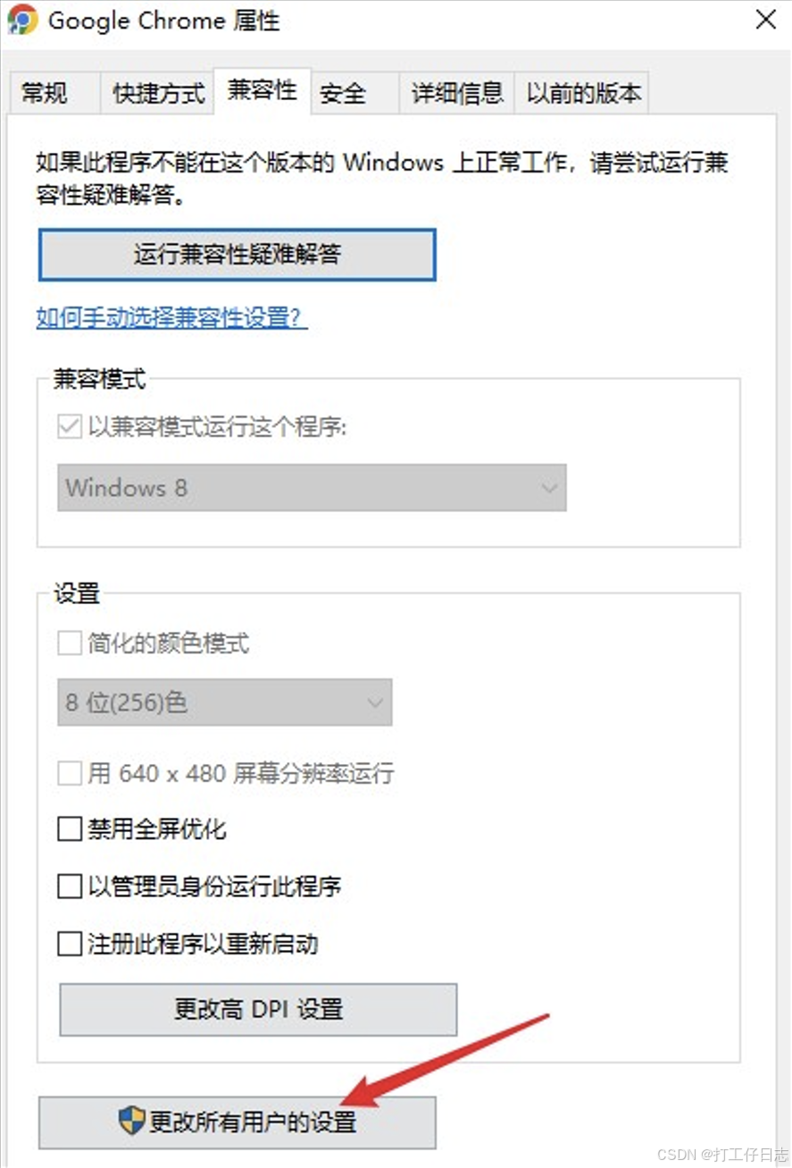Screen dimensions: 792x1168
Task: Open the 安全 tab
Action: pos(342,92)
